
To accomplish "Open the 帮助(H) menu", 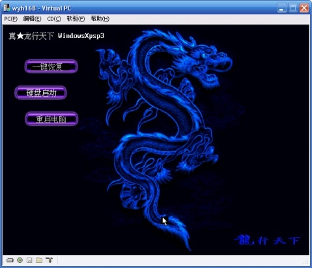I will [100, 19].
